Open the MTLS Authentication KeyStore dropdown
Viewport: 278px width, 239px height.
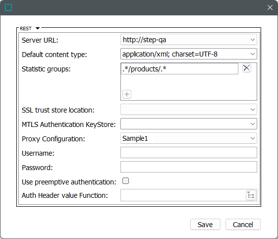[x=253, y=124]
